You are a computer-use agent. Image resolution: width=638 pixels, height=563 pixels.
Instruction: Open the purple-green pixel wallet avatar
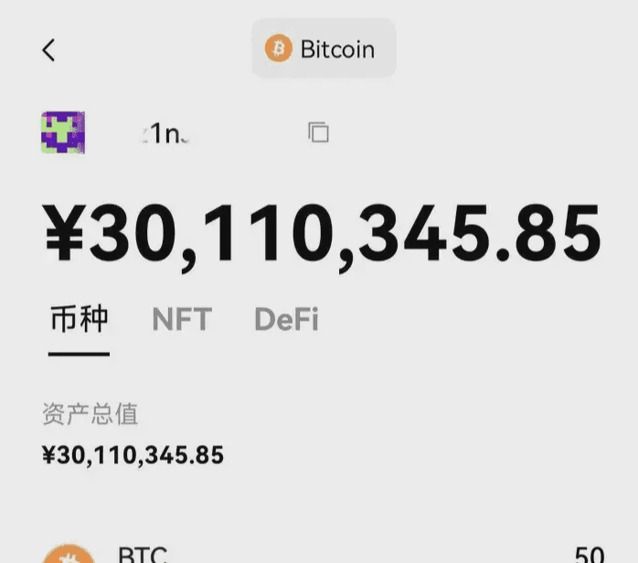coord(63,133)
